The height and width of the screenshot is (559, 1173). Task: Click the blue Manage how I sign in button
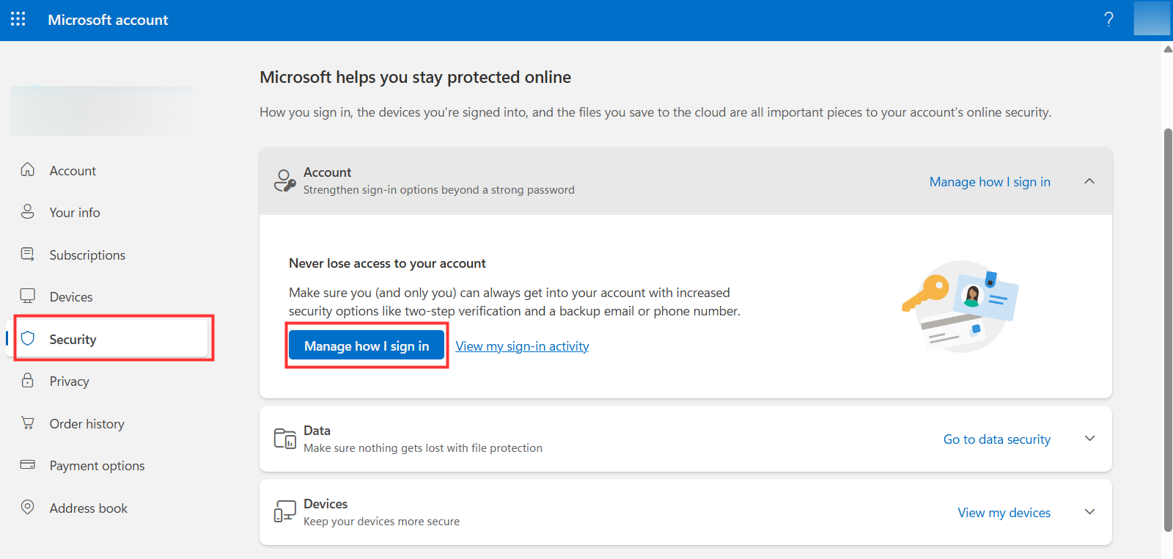point(367,346)
